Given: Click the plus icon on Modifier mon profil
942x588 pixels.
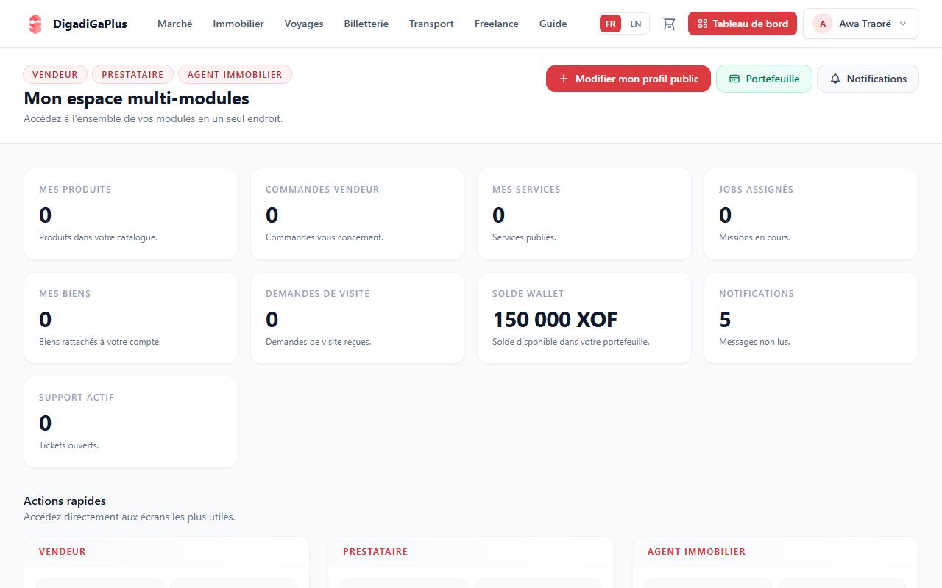Looking at the screenshot, I should 564,79.
